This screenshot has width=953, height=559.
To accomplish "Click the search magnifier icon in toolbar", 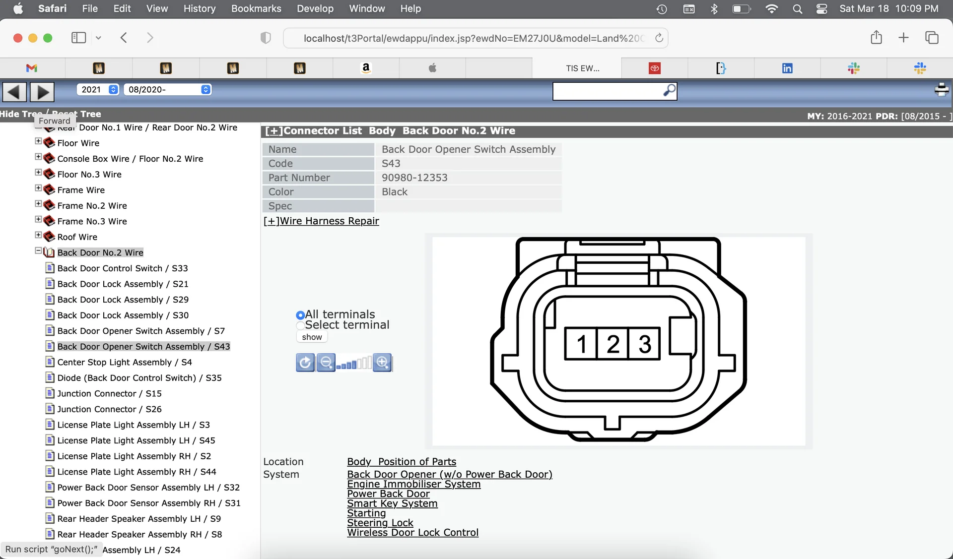I will coord(669,91).
